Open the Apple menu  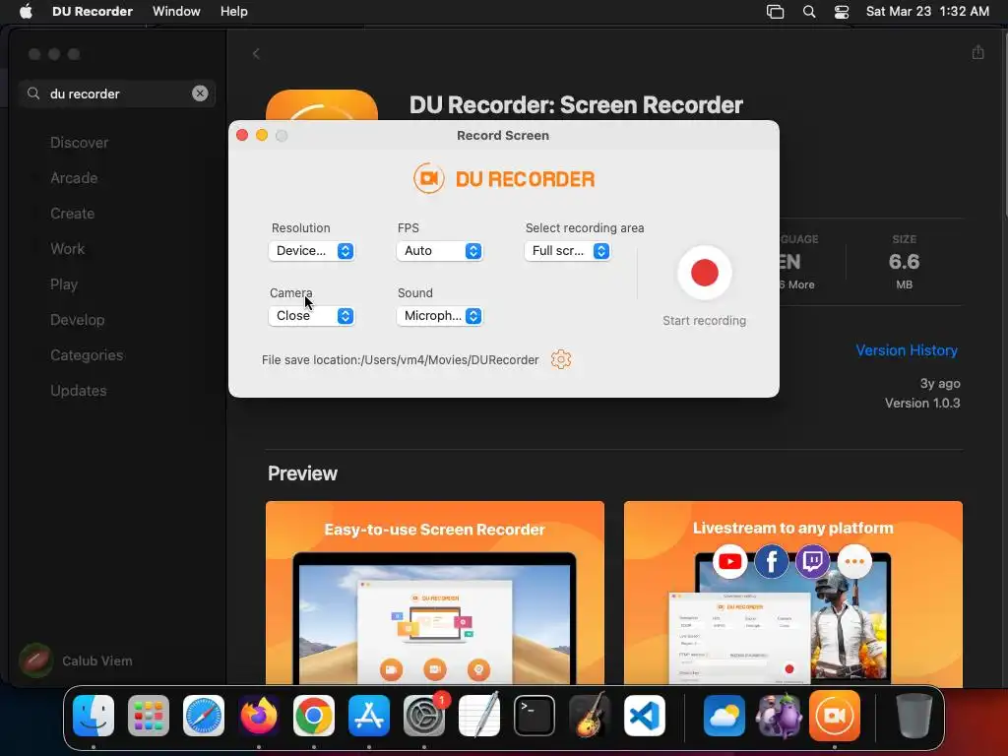pos(26,12)
